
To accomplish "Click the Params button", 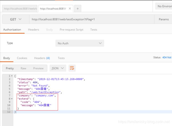I will pos(164,19).
